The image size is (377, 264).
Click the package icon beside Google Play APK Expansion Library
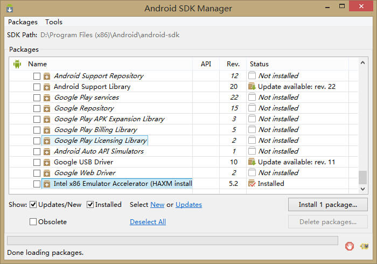pyautogui.click(x=47, y=119)
